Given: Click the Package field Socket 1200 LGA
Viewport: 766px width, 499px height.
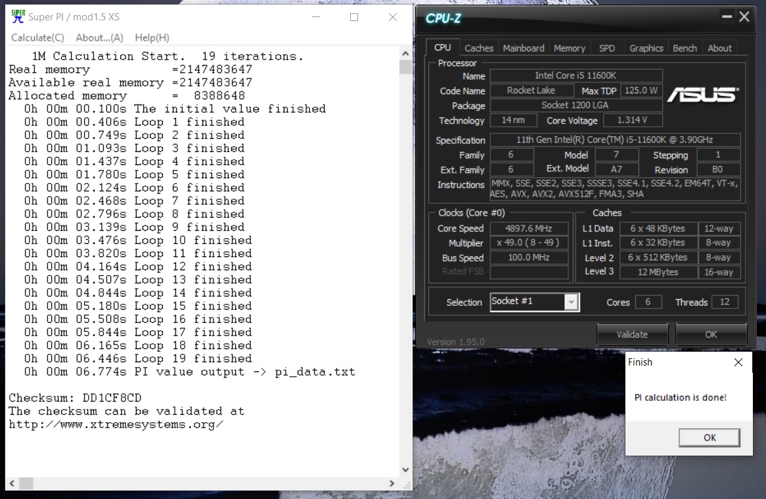Looking at the screenshot, I should tap(576, 105).
